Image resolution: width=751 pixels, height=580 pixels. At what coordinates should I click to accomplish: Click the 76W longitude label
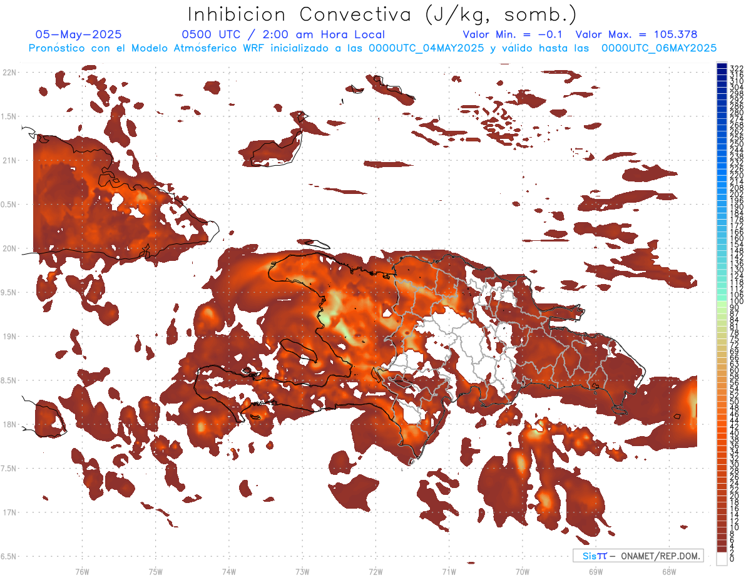[82, 571]
